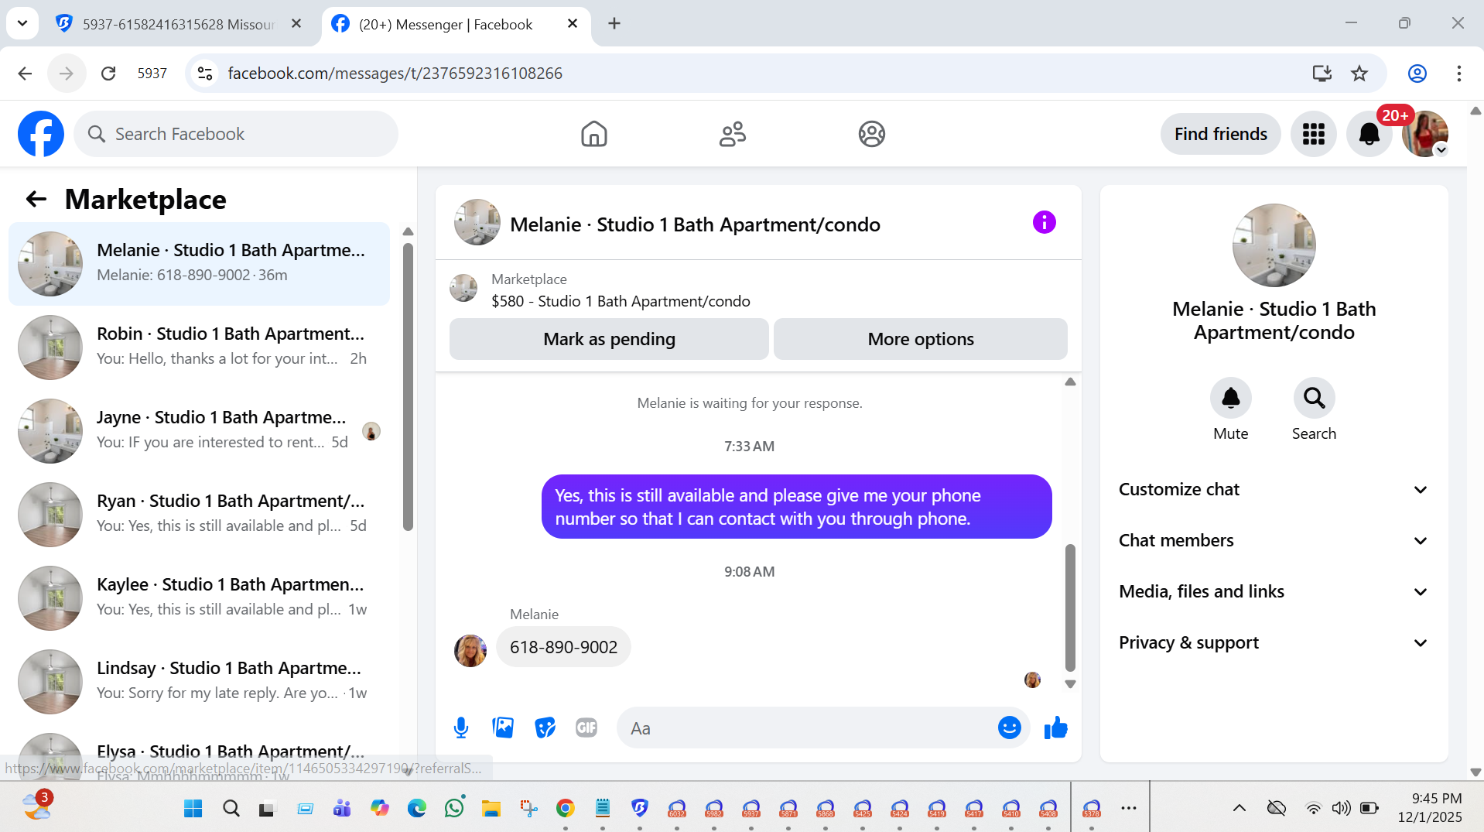Click More options button
1484x832 pixels.
[x=921, y=339]
